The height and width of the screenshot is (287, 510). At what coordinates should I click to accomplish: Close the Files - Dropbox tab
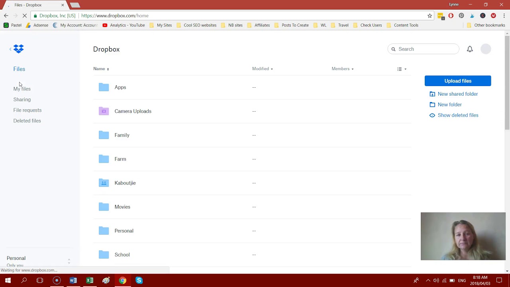63,5
